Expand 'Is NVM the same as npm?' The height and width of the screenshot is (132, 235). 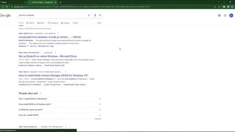(60, 110)
